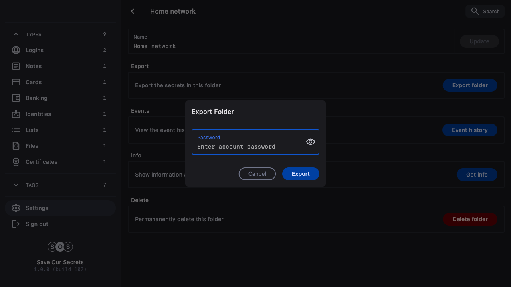Click the Files attachment icon
Image resolution: width=511 pixels, height=287 pixels.
16,146
